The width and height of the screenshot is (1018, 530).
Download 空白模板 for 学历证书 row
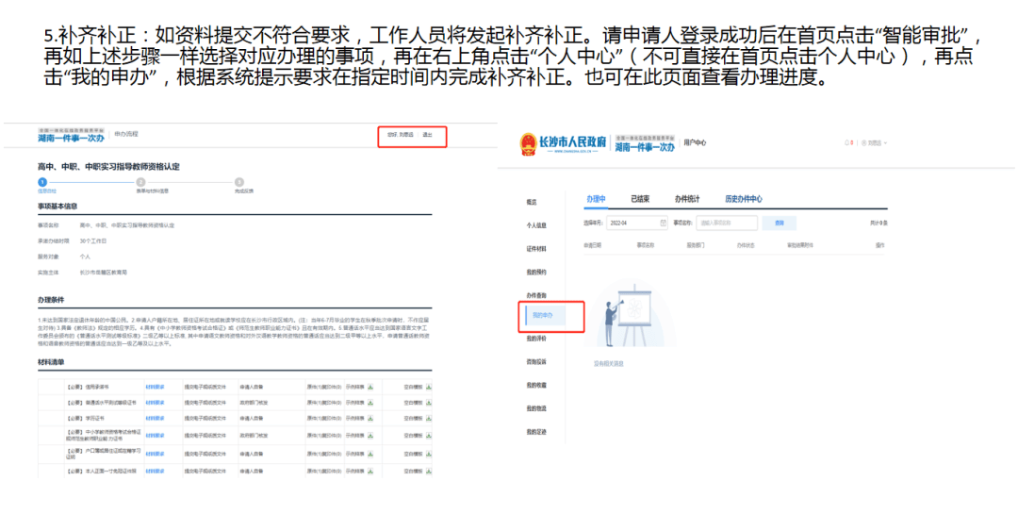pos(429,419)
